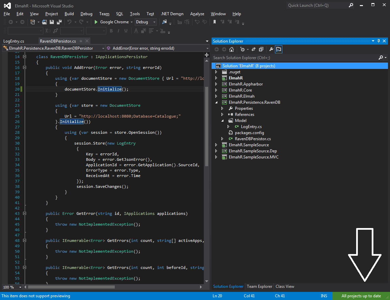Image resolution: width=390 pixels, height=300 pixels.
Task: Open the editor tab list dropdown arrow
Action: click(207, 41)
